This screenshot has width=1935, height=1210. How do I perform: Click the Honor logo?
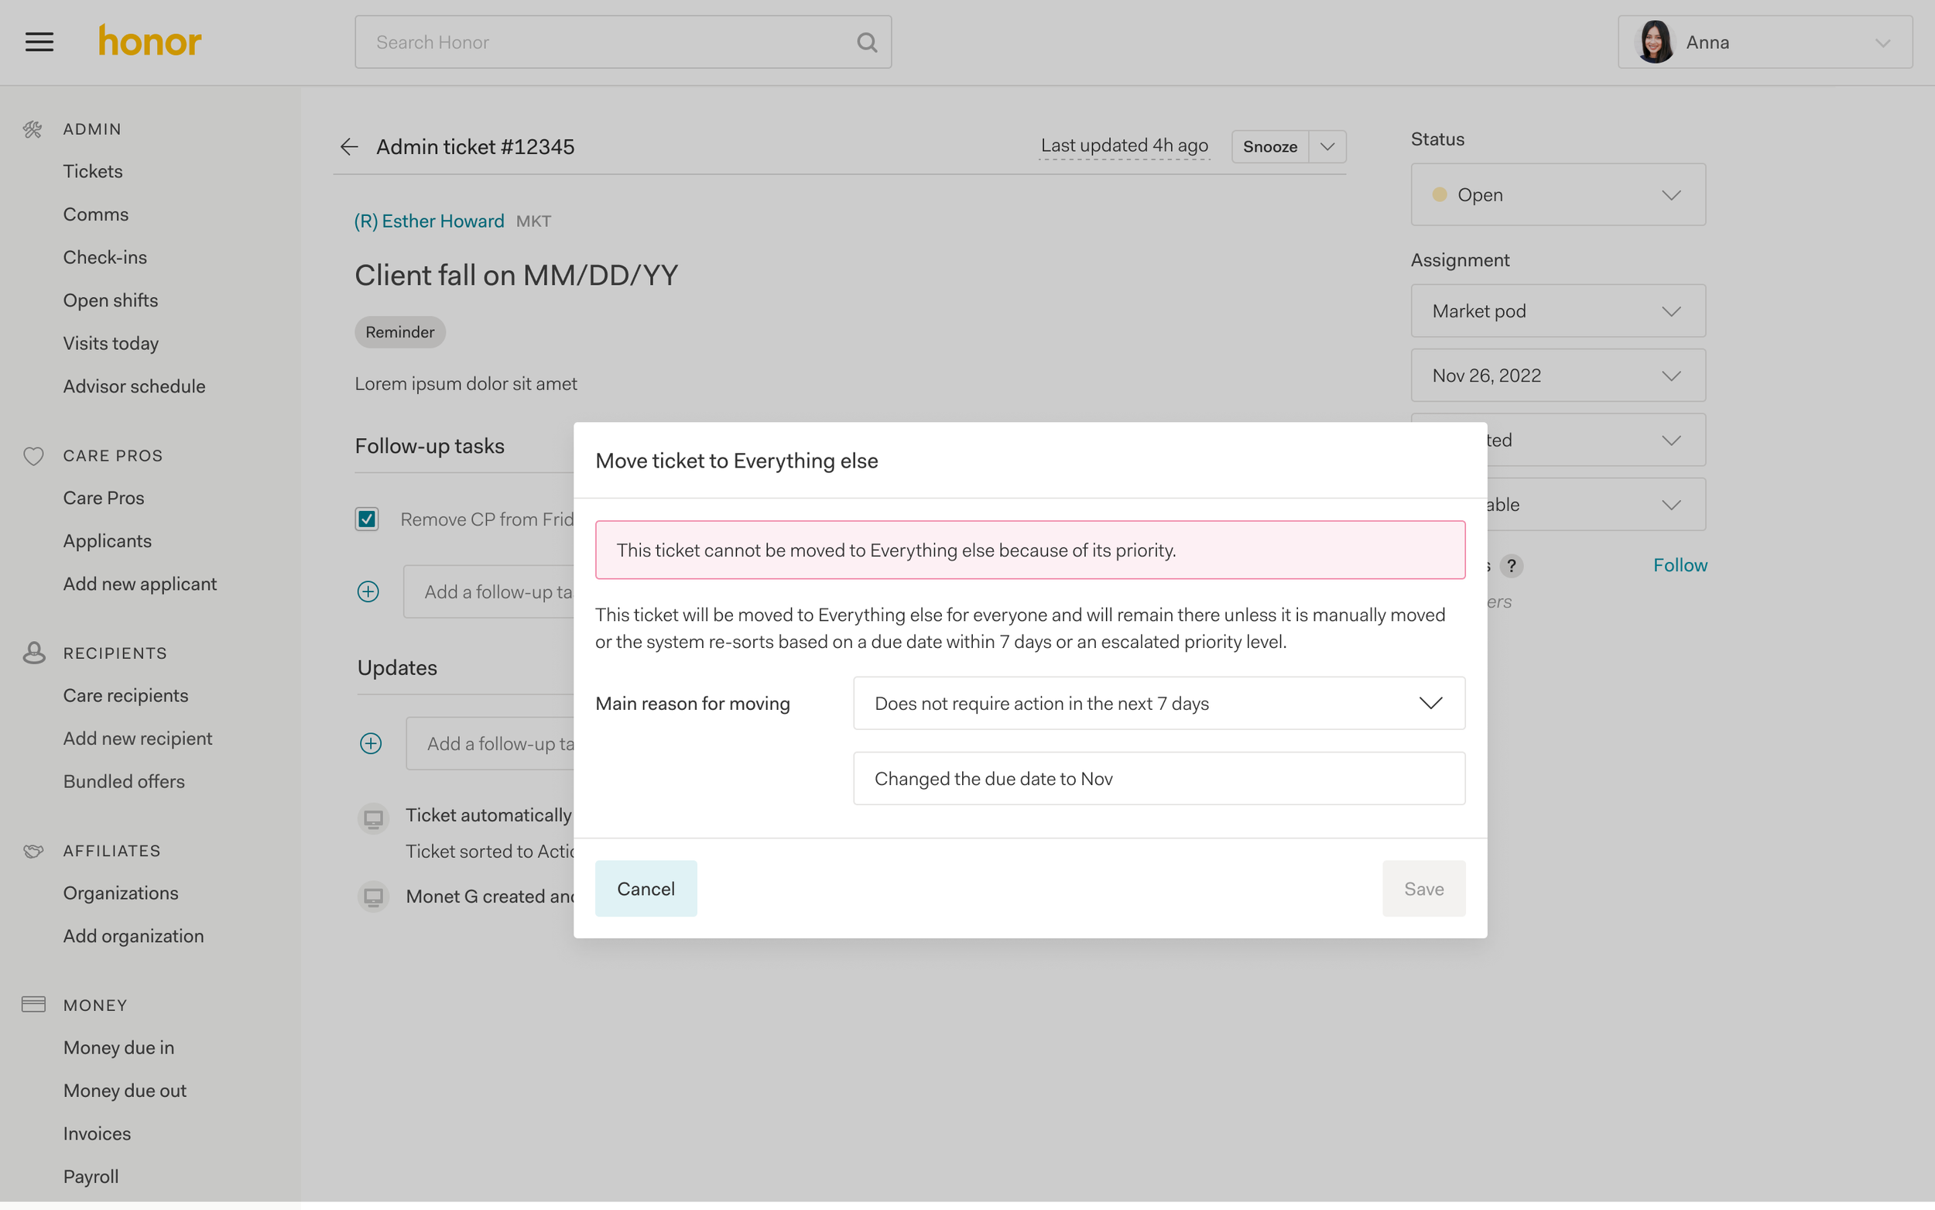click(x=149, y=42)
